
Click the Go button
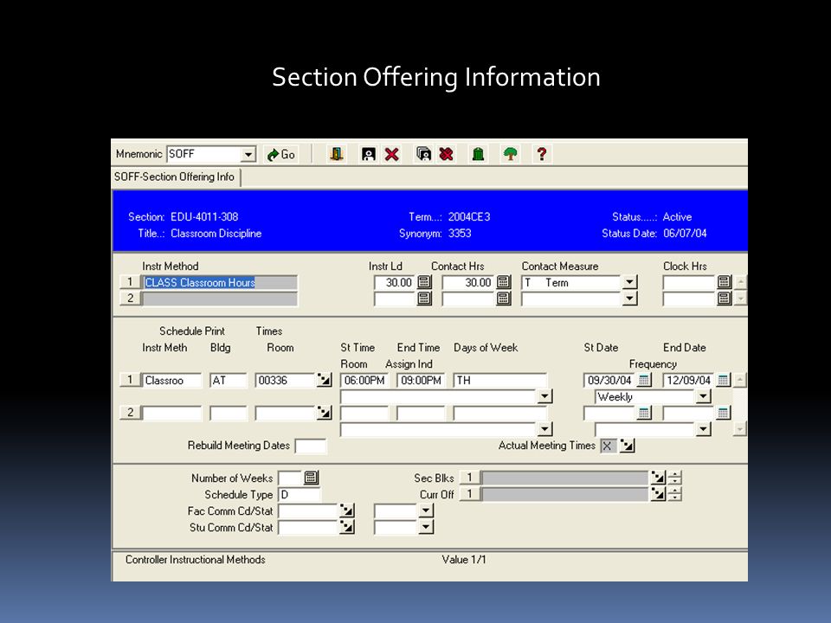point(280,154)
